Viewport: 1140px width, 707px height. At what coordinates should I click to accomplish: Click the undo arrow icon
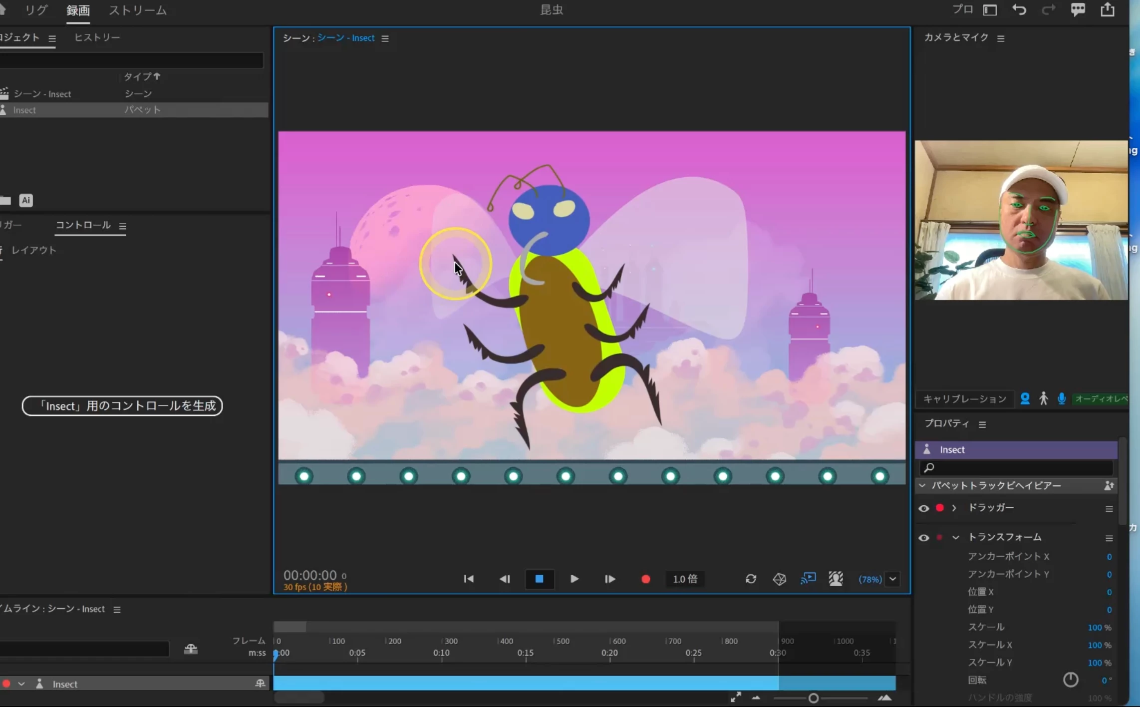tap(1019, 10)
